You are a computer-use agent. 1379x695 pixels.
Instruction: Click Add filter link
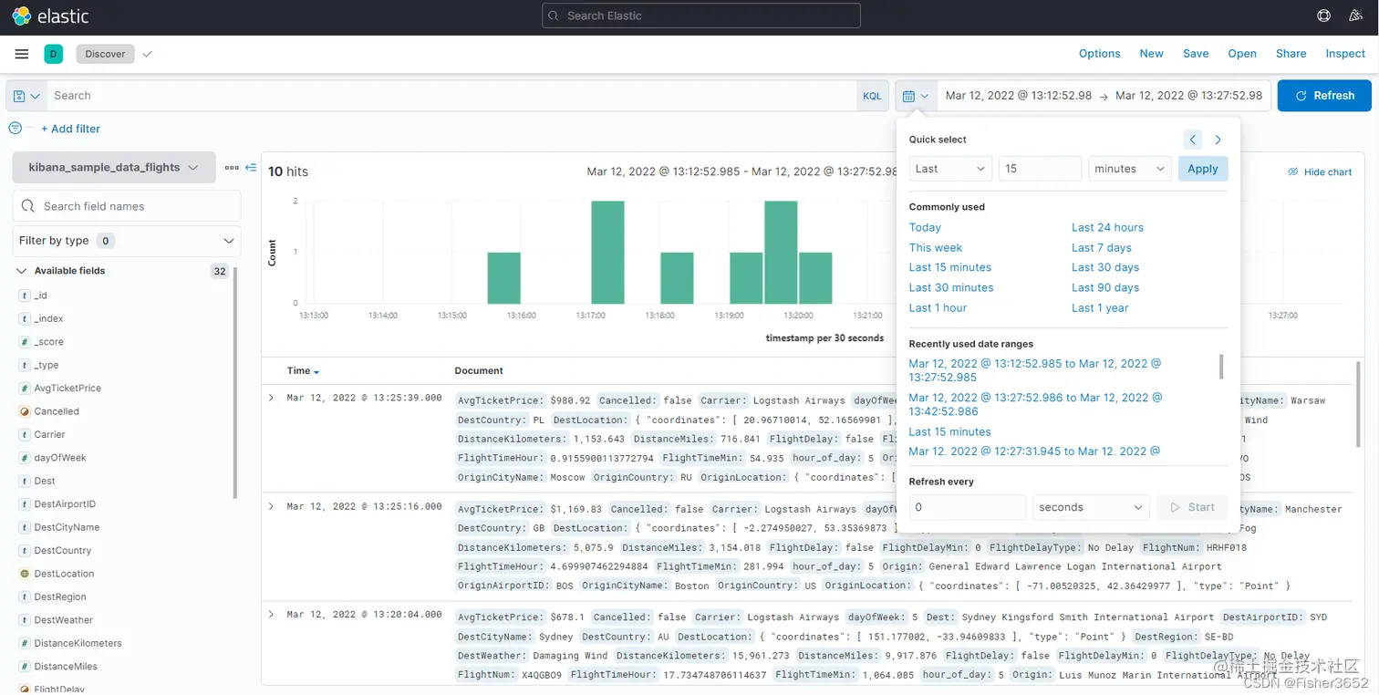tap(70, 129)
